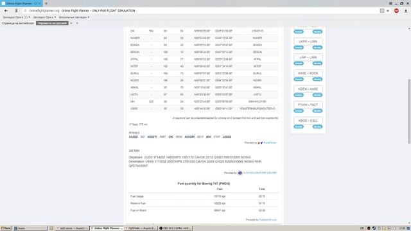Click the Modify button under LIRF – LIRN
411x231 pixels.
(x=317, y=64)
